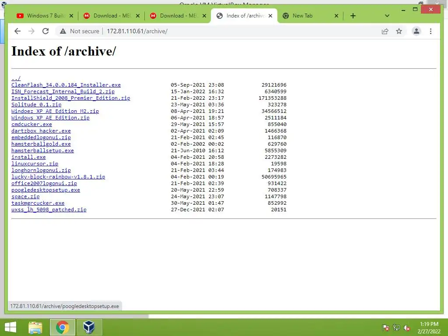The image size is (448, 336).
Task: Open Chrome three-dot menu
Action: (x=430, y=31)
